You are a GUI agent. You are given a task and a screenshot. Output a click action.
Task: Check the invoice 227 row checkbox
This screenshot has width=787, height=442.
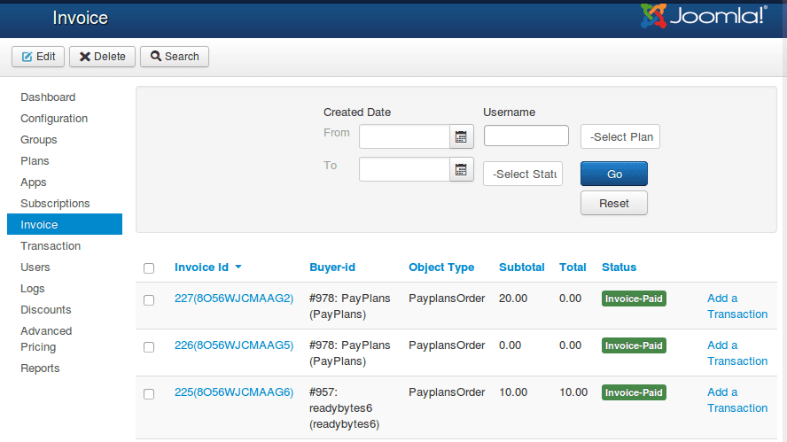tap(149, 300)
